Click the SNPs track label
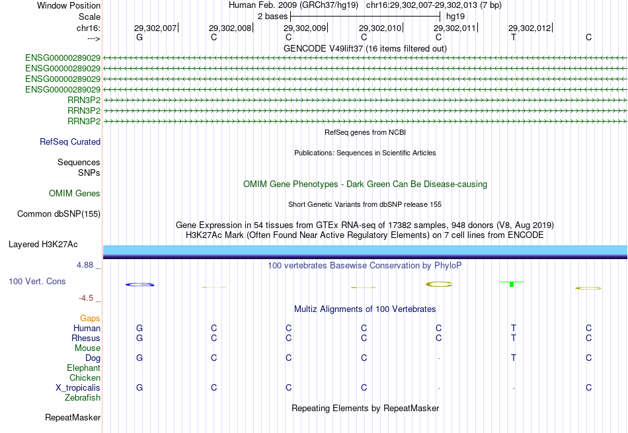The height and width of the screenshot is (433, 628). (89, 173)
